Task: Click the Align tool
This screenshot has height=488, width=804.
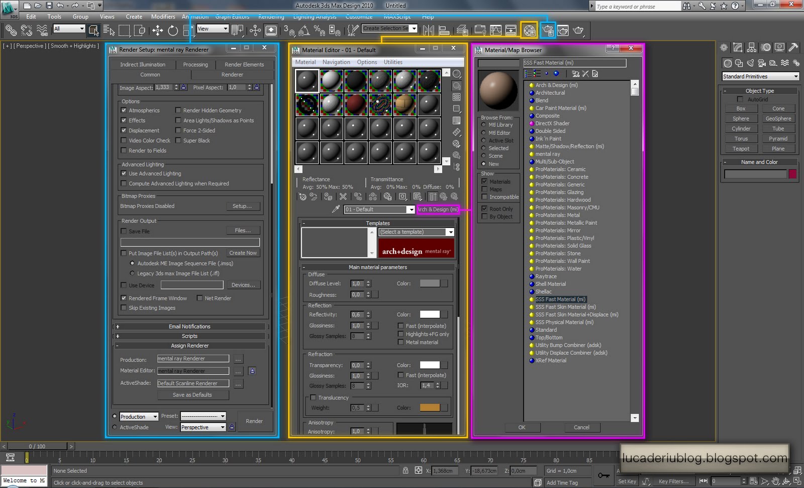Action: click(444, 31)
